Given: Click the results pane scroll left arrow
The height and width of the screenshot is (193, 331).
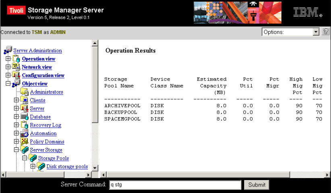Looking at the screenshot, I should coord(103,175).
